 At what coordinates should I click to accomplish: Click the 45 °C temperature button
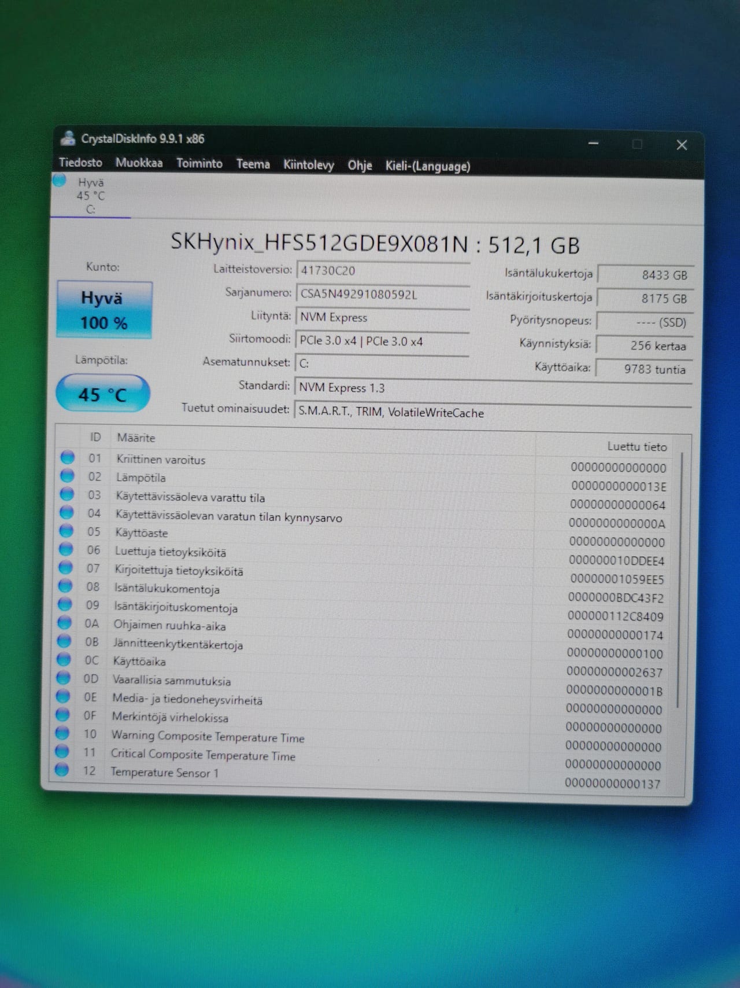[102, 394]
